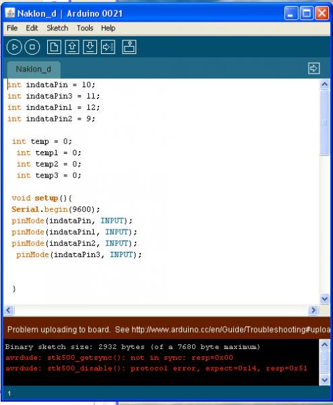The width and height of the screenshot is (333, 405).
Task: Click the Stop toolbar icon
Action: point(32,47)
